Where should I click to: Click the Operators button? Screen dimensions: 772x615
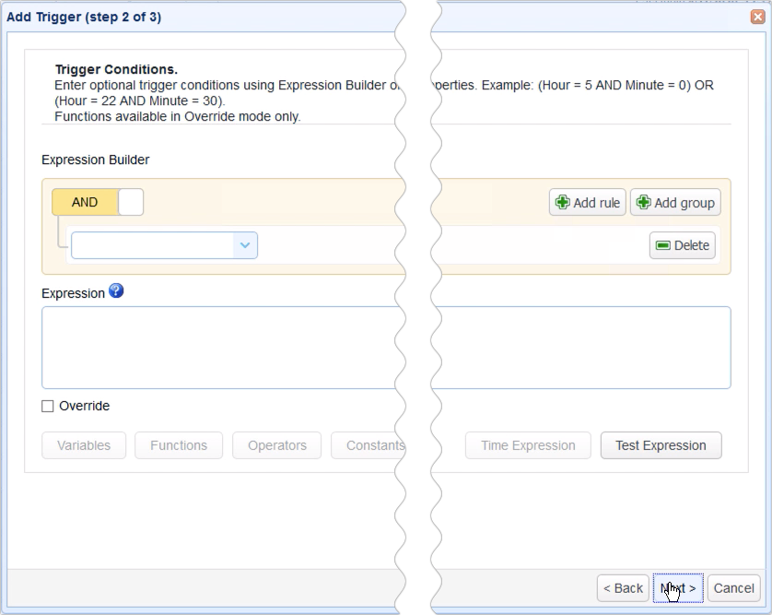(x=276, y=445)
